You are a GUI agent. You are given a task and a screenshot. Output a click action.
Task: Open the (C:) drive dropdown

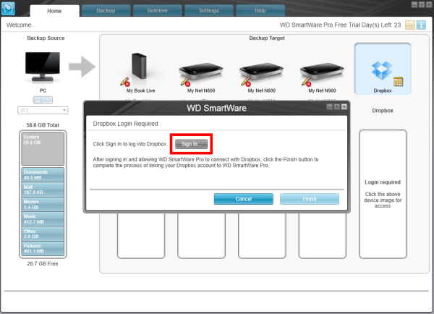43,110
